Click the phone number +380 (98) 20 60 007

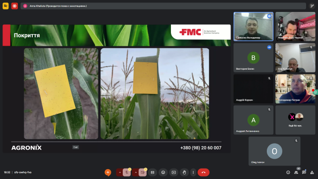pyautogui.click(x=201, y=148)
